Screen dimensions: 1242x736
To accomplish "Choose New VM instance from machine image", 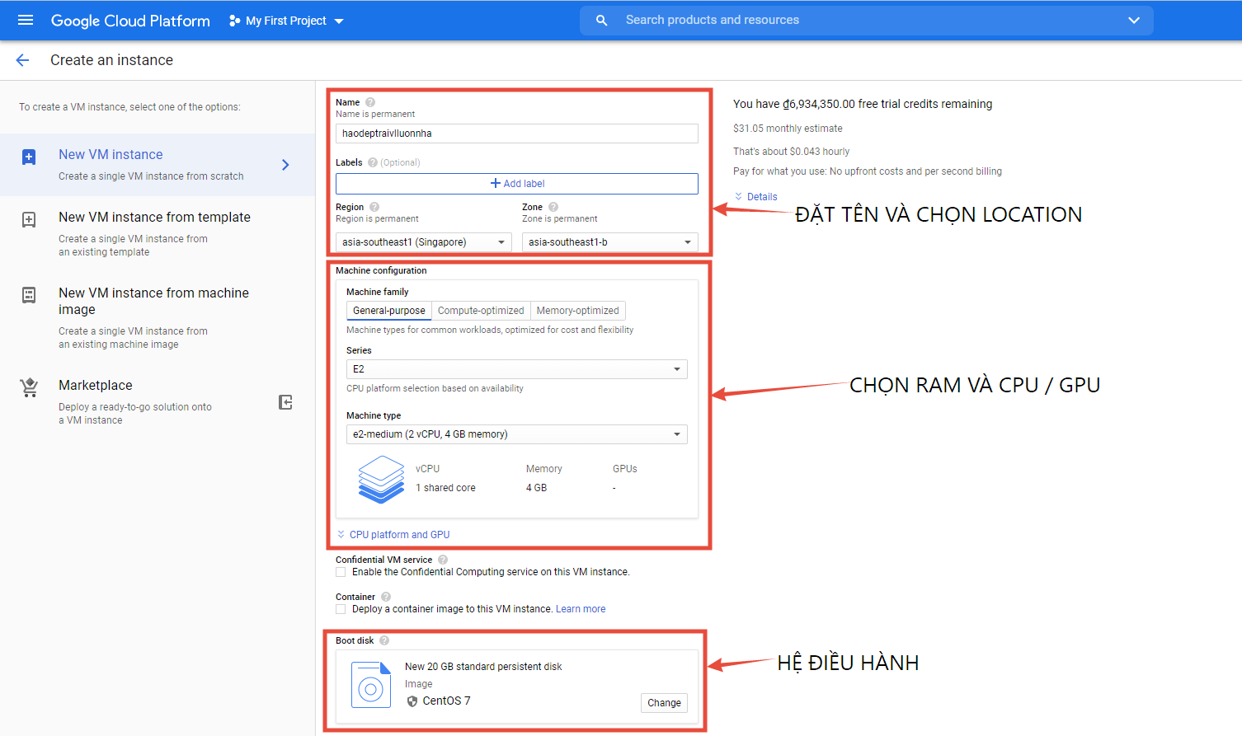I will 158,317.
